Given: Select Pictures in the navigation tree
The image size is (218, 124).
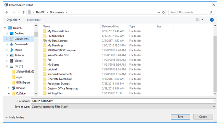Looking at the screenshot, I should (x=19, y=55).
